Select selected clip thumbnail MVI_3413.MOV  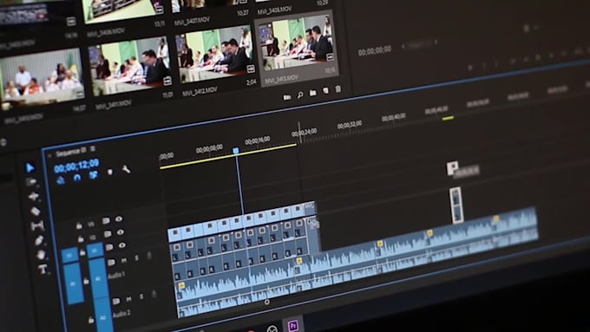pos(296,42)
